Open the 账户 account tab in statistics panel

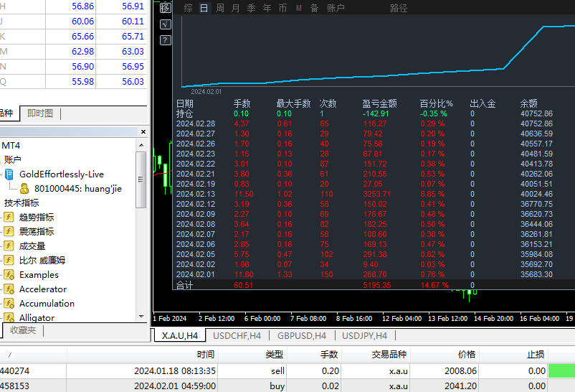336,8
